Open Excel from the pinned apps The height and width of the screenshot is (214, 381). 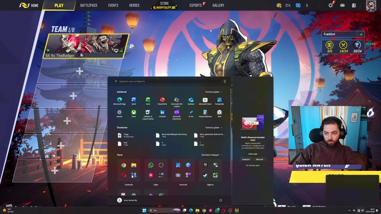coord(148,101)
